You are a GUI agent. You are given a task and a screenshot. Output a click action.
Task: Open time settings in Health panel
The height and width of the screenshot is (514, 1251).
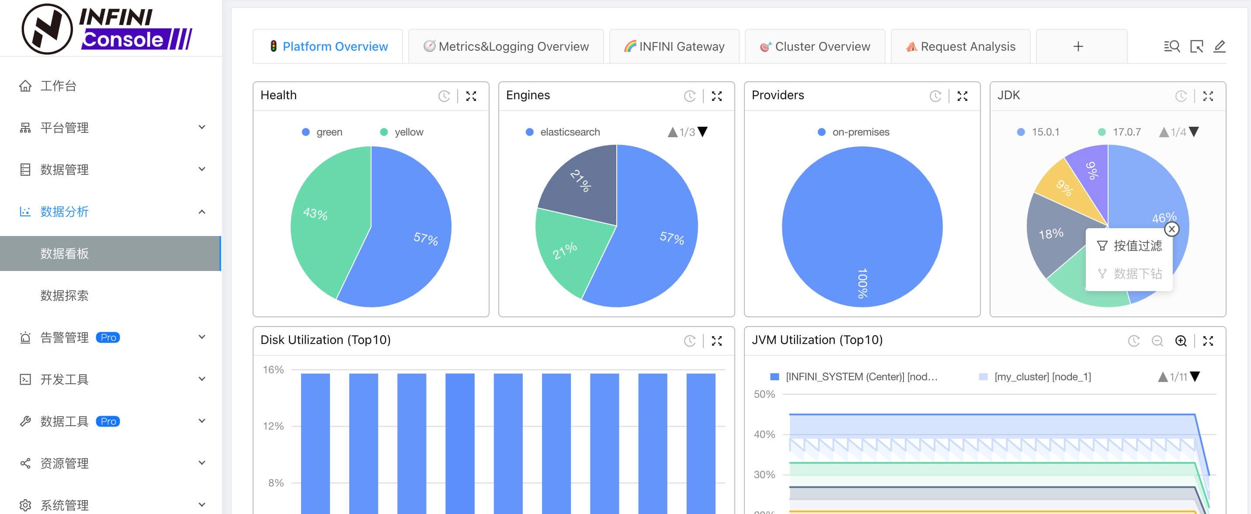point(444,96)
